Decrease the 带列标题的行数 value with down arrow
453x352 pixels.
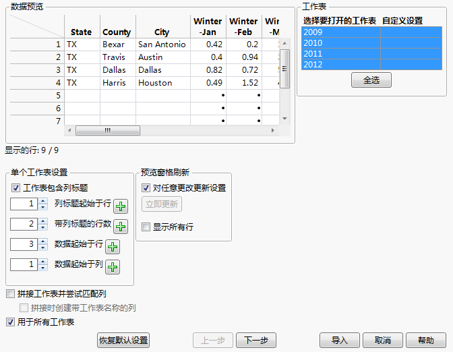click(x=42, y=227)
